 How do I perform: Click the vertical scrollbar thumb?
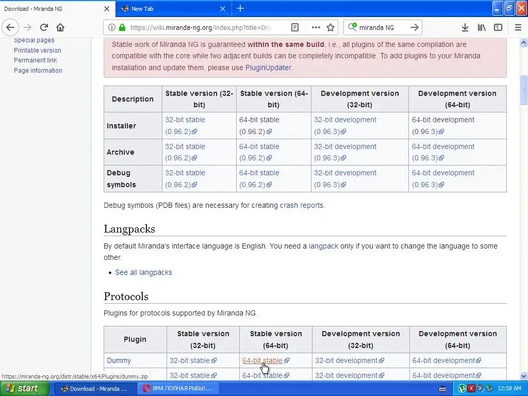[523, 90]
